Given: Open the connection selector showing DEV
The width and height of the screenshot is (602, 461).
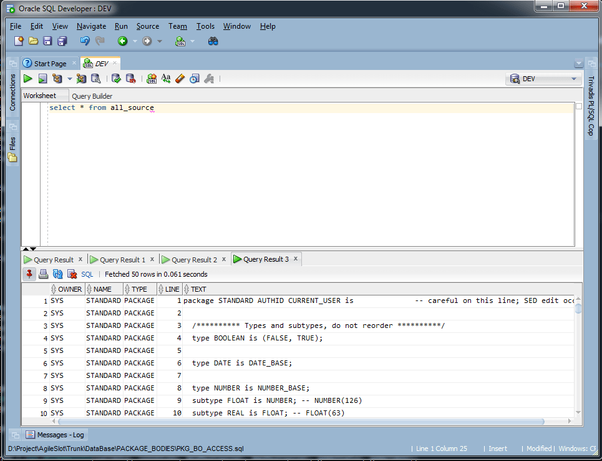Looking at the screenshot, I should click(543, 78).
